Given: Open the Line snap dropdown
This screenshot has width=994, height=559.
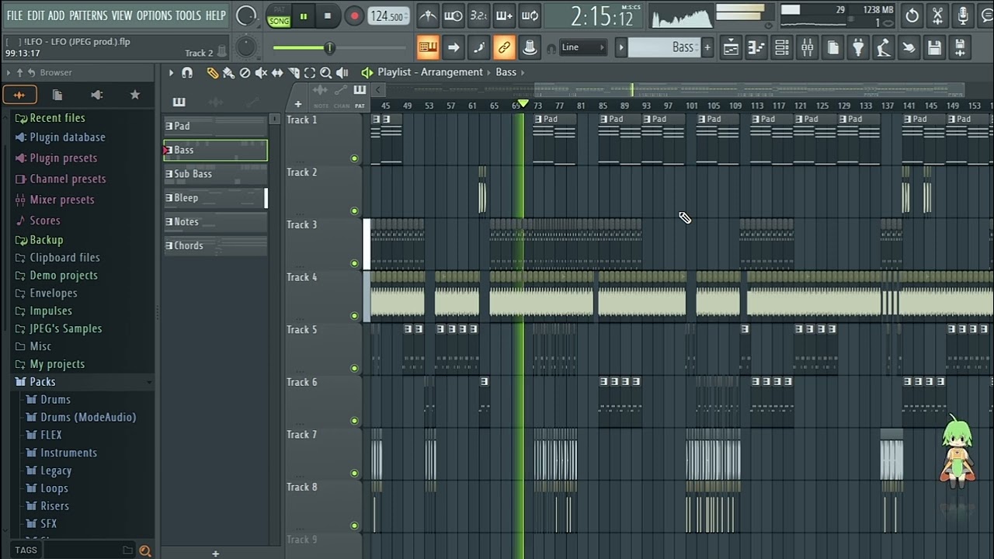Looking at the screenshot, I should (x=582, y=47).
